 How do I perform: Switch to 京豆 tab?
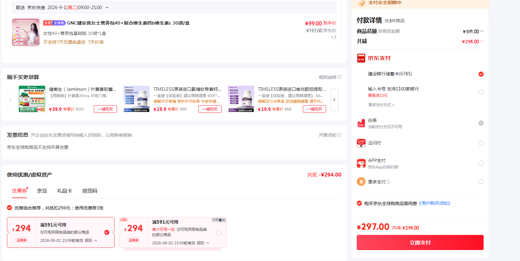(42, 191)
